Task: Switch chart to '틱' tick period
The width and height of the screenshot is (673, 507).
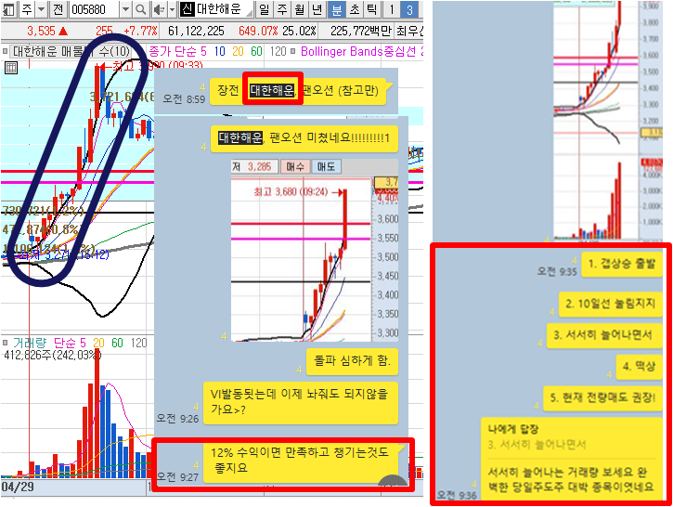Action: tap(371, 9)
